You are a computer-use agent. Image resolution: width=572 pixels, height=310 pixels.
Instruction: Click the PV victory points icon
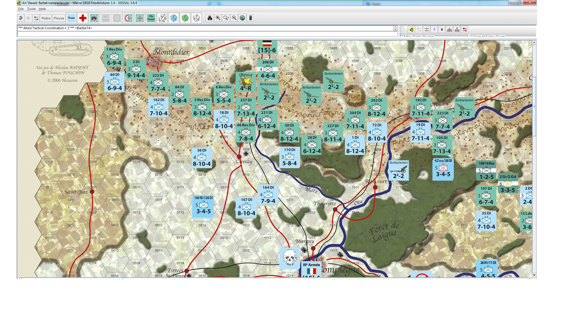(x=94, y=18)
